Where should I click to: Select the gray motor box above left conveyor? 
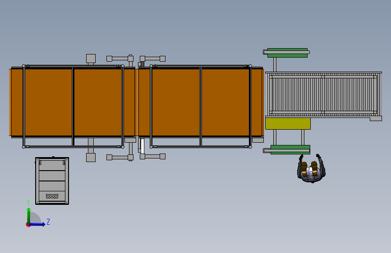[91, 59]
